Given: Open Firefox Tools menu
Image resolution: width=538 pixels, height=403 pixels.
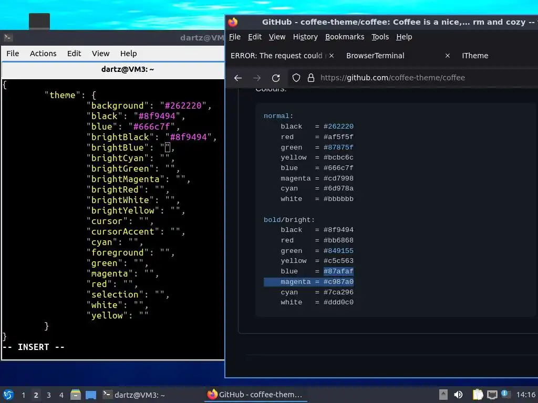Looking at the screenshot, I should [x=380, y=37].
